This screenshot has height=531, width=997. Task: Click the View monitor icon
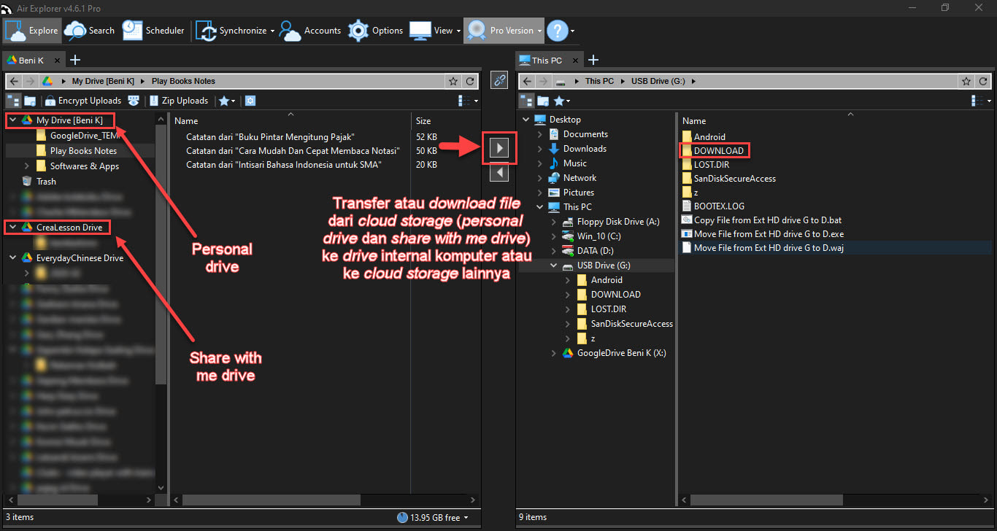coord(420,31)
